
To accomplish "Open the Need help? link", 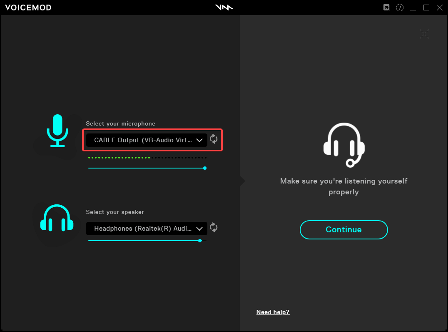I will pyautogui.click(x=273, y=312).
